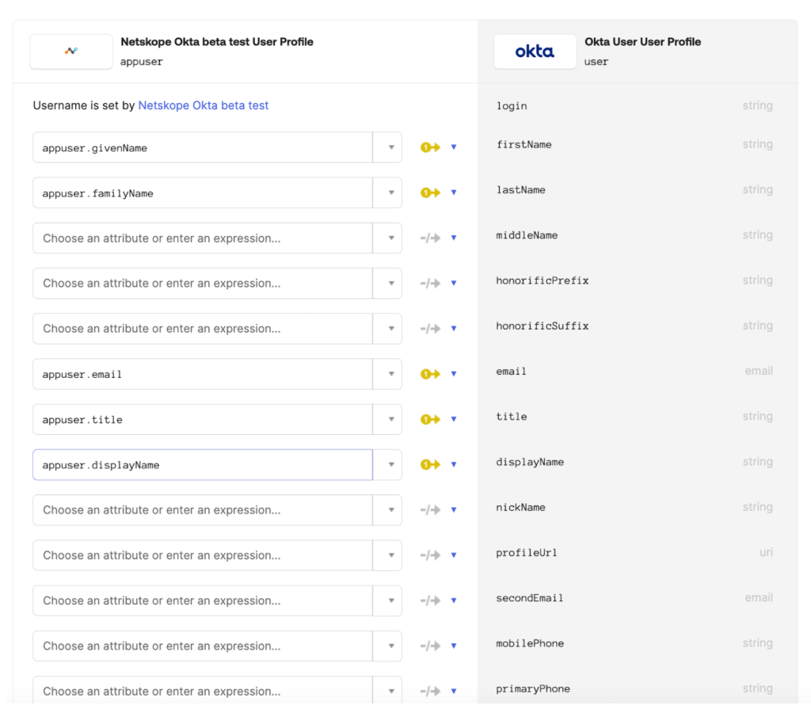Expand attribute list for appuser.givenName field
This screenshot has height=717, width=811.
click(387, 147)
